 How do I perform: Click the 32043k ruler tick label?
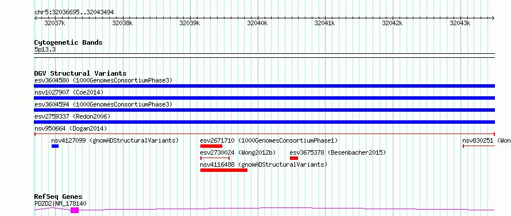tap(460, 23)
